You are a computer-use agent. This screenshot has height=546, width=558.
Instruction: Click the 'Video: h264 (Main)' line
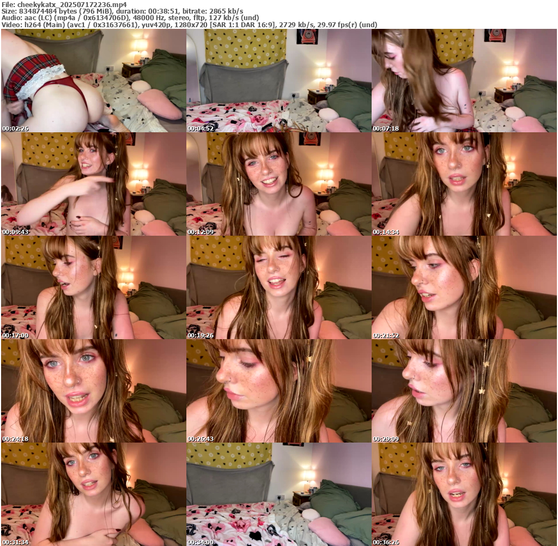189,24
